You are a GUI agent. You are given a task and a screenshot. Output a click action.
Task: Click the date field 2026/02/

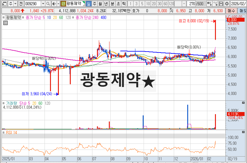tap(238, 4)
